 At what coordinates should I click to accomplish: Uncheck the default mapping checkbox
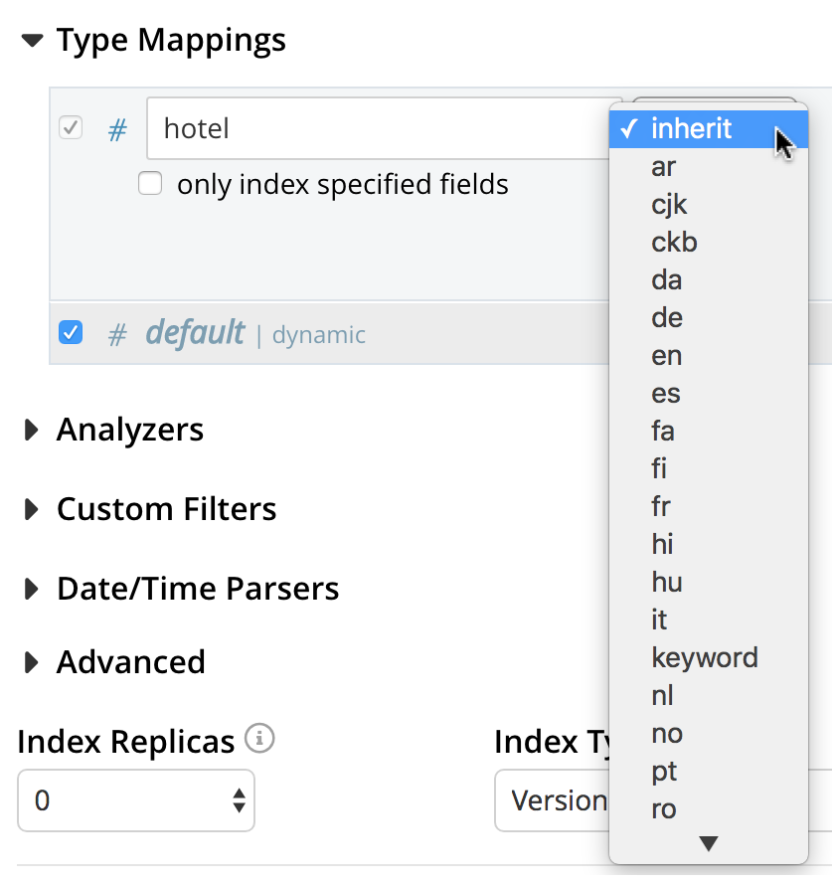(x=71, y=332)
